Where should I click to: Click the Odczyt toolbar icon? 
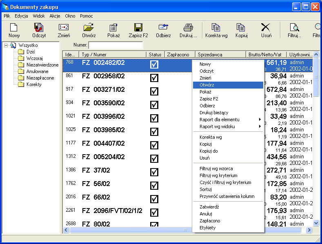(x=39, y=27)
